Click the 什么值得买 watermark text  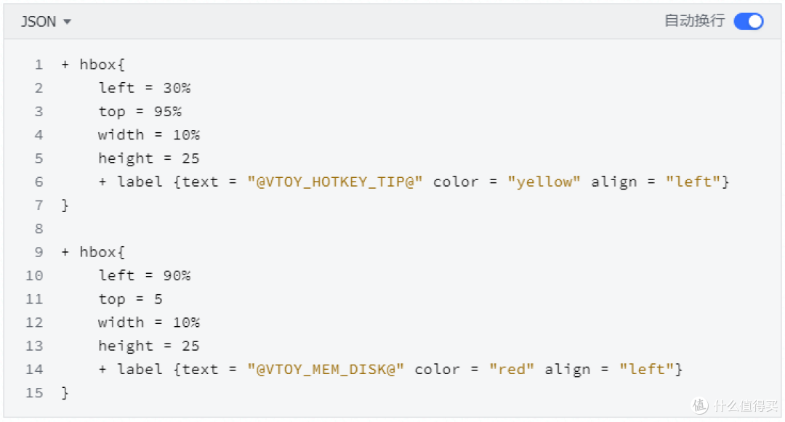(744, 405)
